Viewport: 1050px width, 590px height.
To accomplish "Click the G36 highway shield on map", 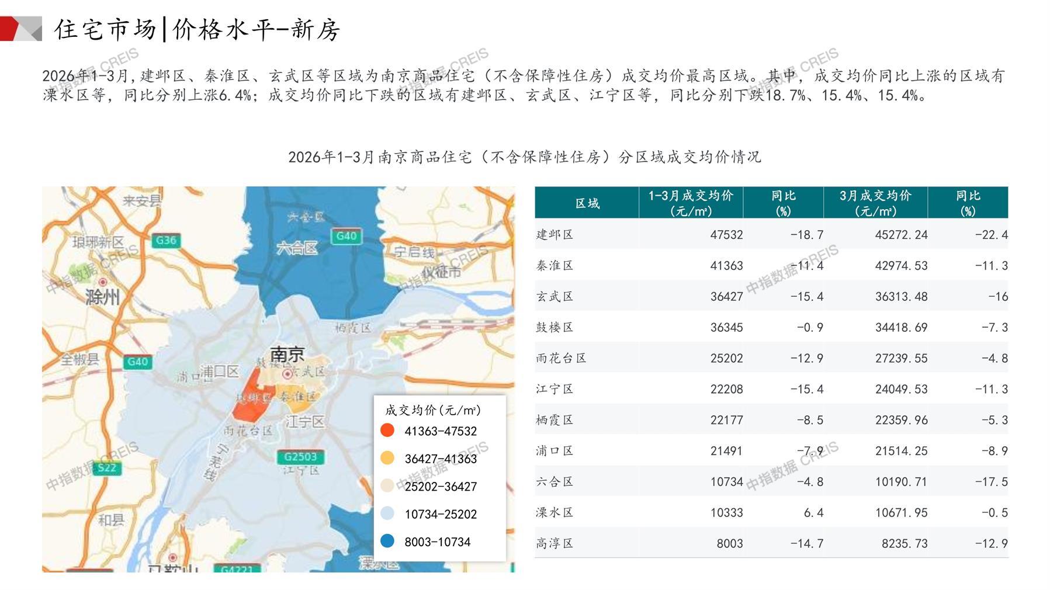I will coord(166,240).
